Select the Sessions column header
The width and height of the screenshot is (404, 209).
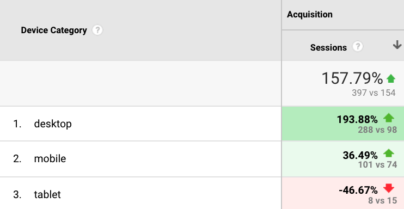[328, 47]
